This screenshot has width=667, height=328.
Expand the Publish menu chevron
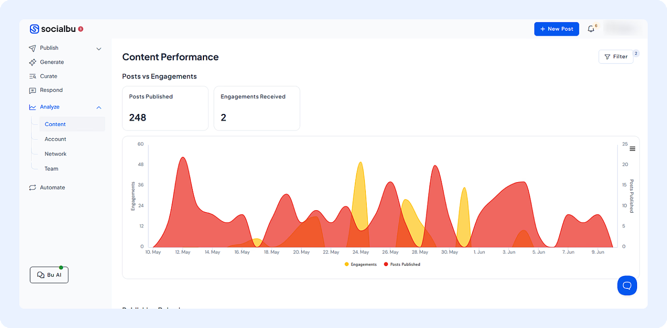[x=99, y=49]
